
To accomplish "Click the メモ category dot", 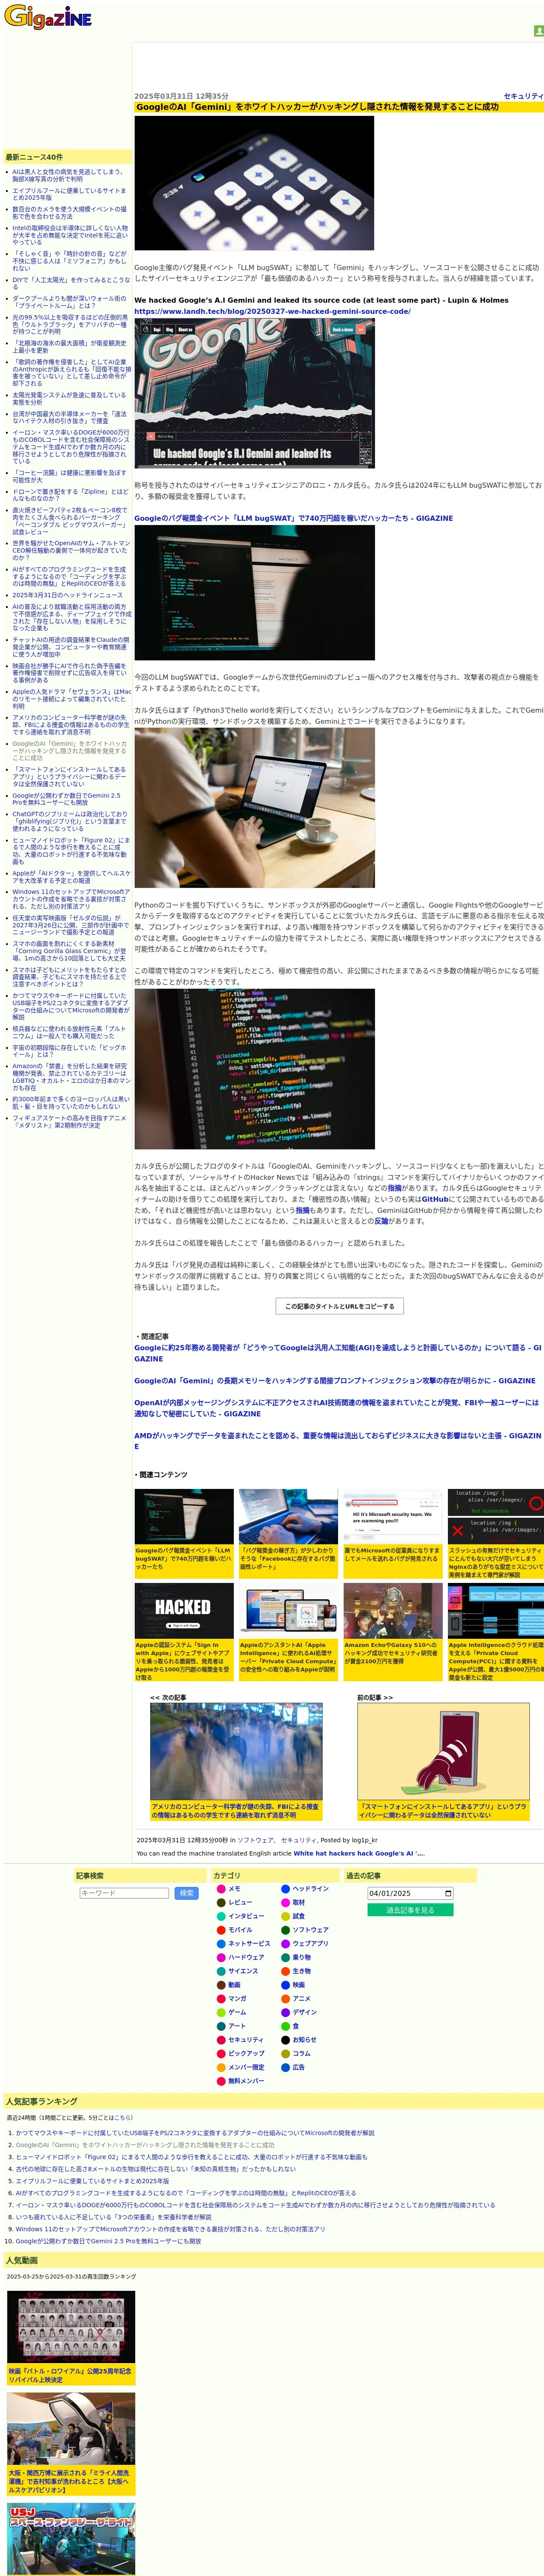I will 221,1889.
